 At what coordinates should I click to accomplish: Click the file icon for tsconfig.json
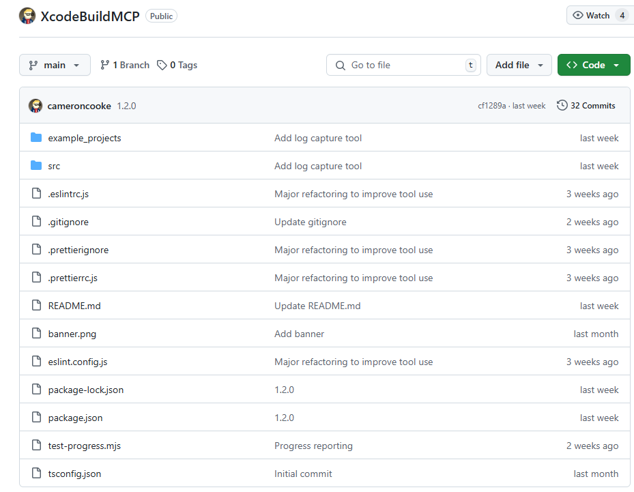[36, 473]
